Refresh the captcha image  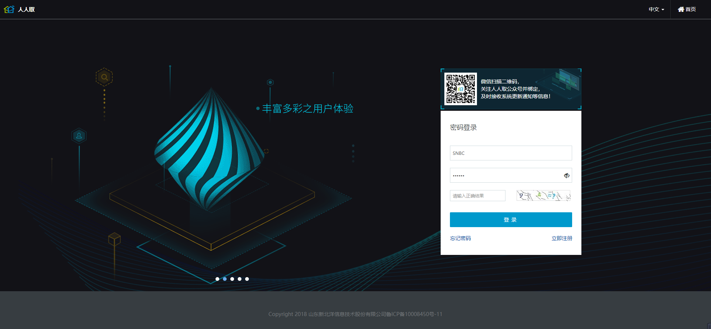pos(544,196)
